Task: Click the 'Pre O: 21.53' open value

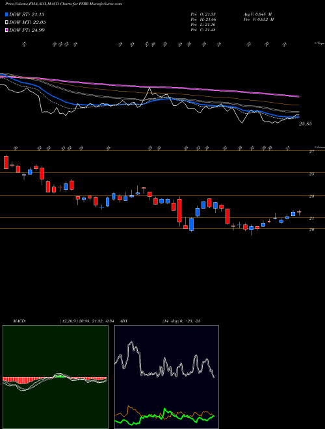Action: [203, 14]
